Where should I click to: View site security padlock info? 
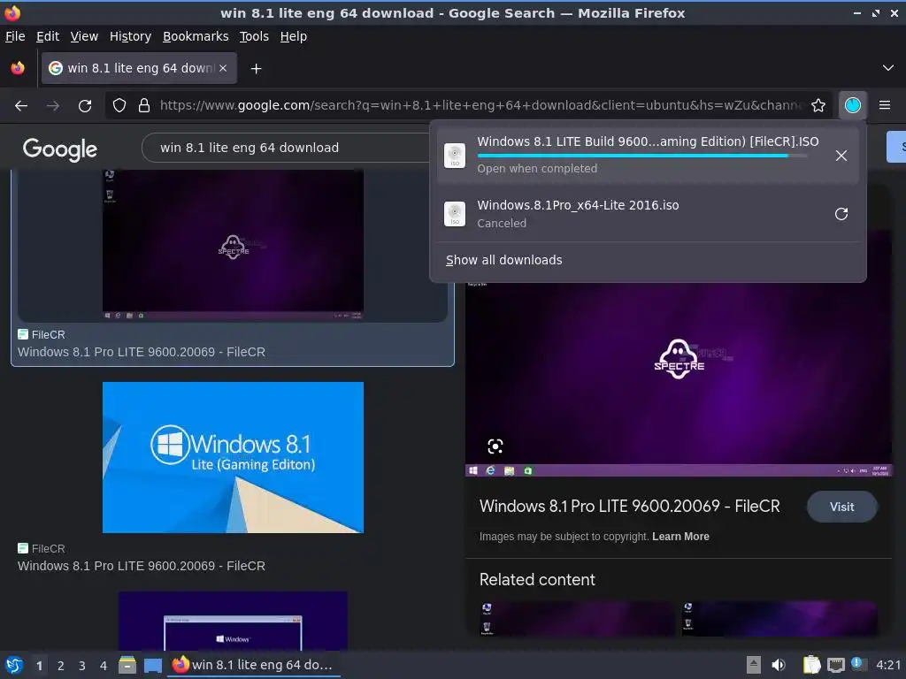click(144, 105)
